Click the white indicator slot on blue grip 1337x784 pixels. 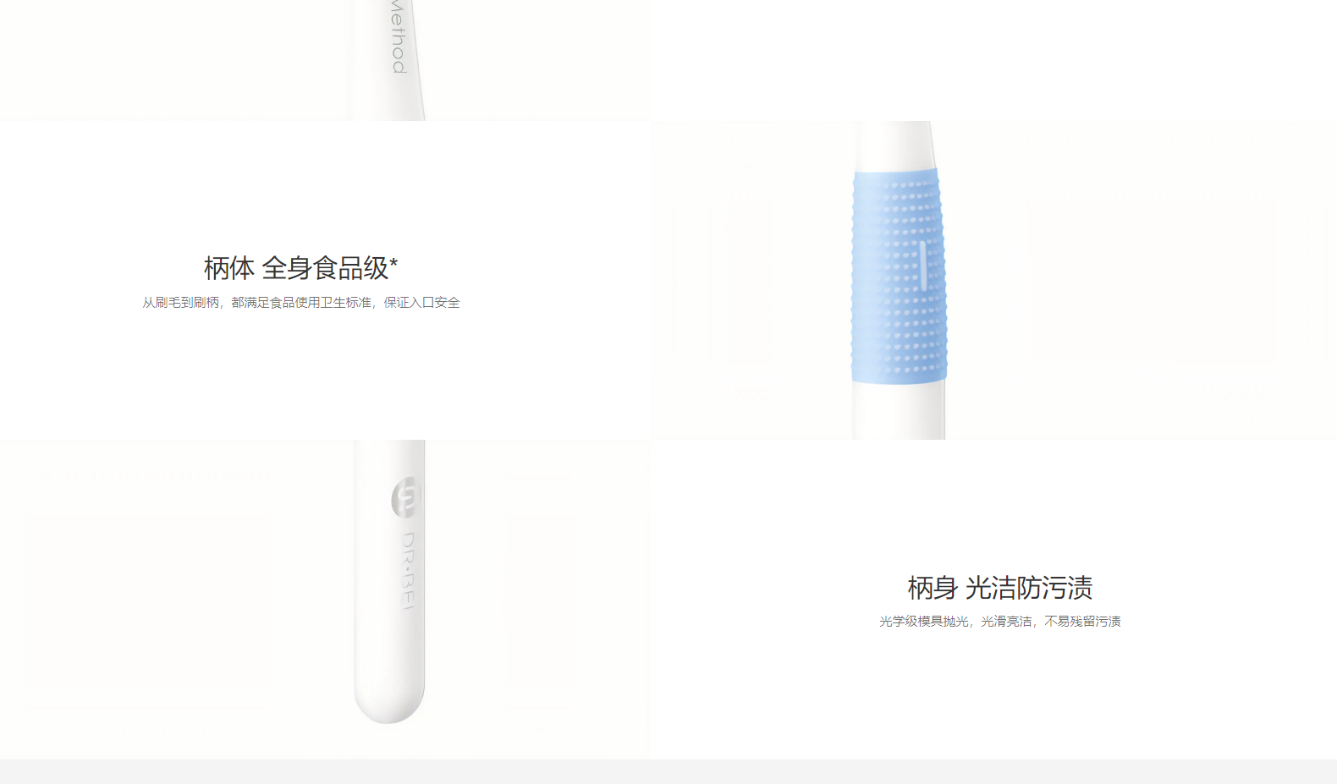(922, 265)
